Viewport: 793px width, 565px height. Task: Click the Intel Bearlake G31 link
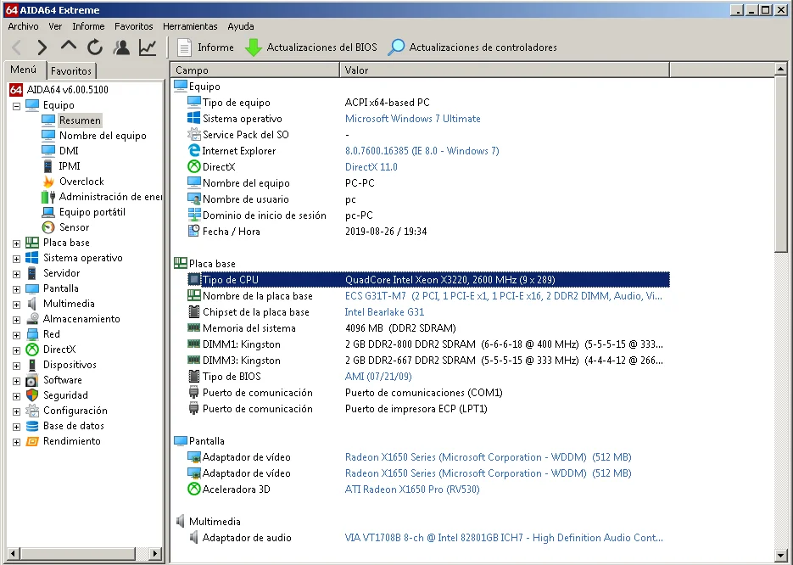click(384, 312)
